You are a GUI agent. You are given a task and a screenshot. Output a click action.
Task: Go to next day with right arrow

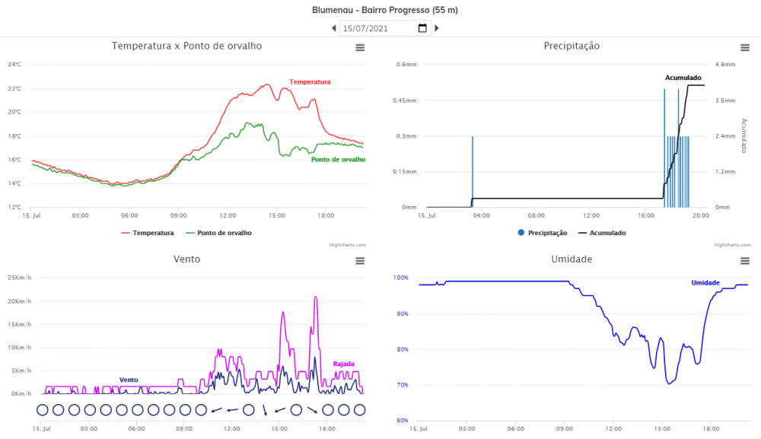pos(437,28)
